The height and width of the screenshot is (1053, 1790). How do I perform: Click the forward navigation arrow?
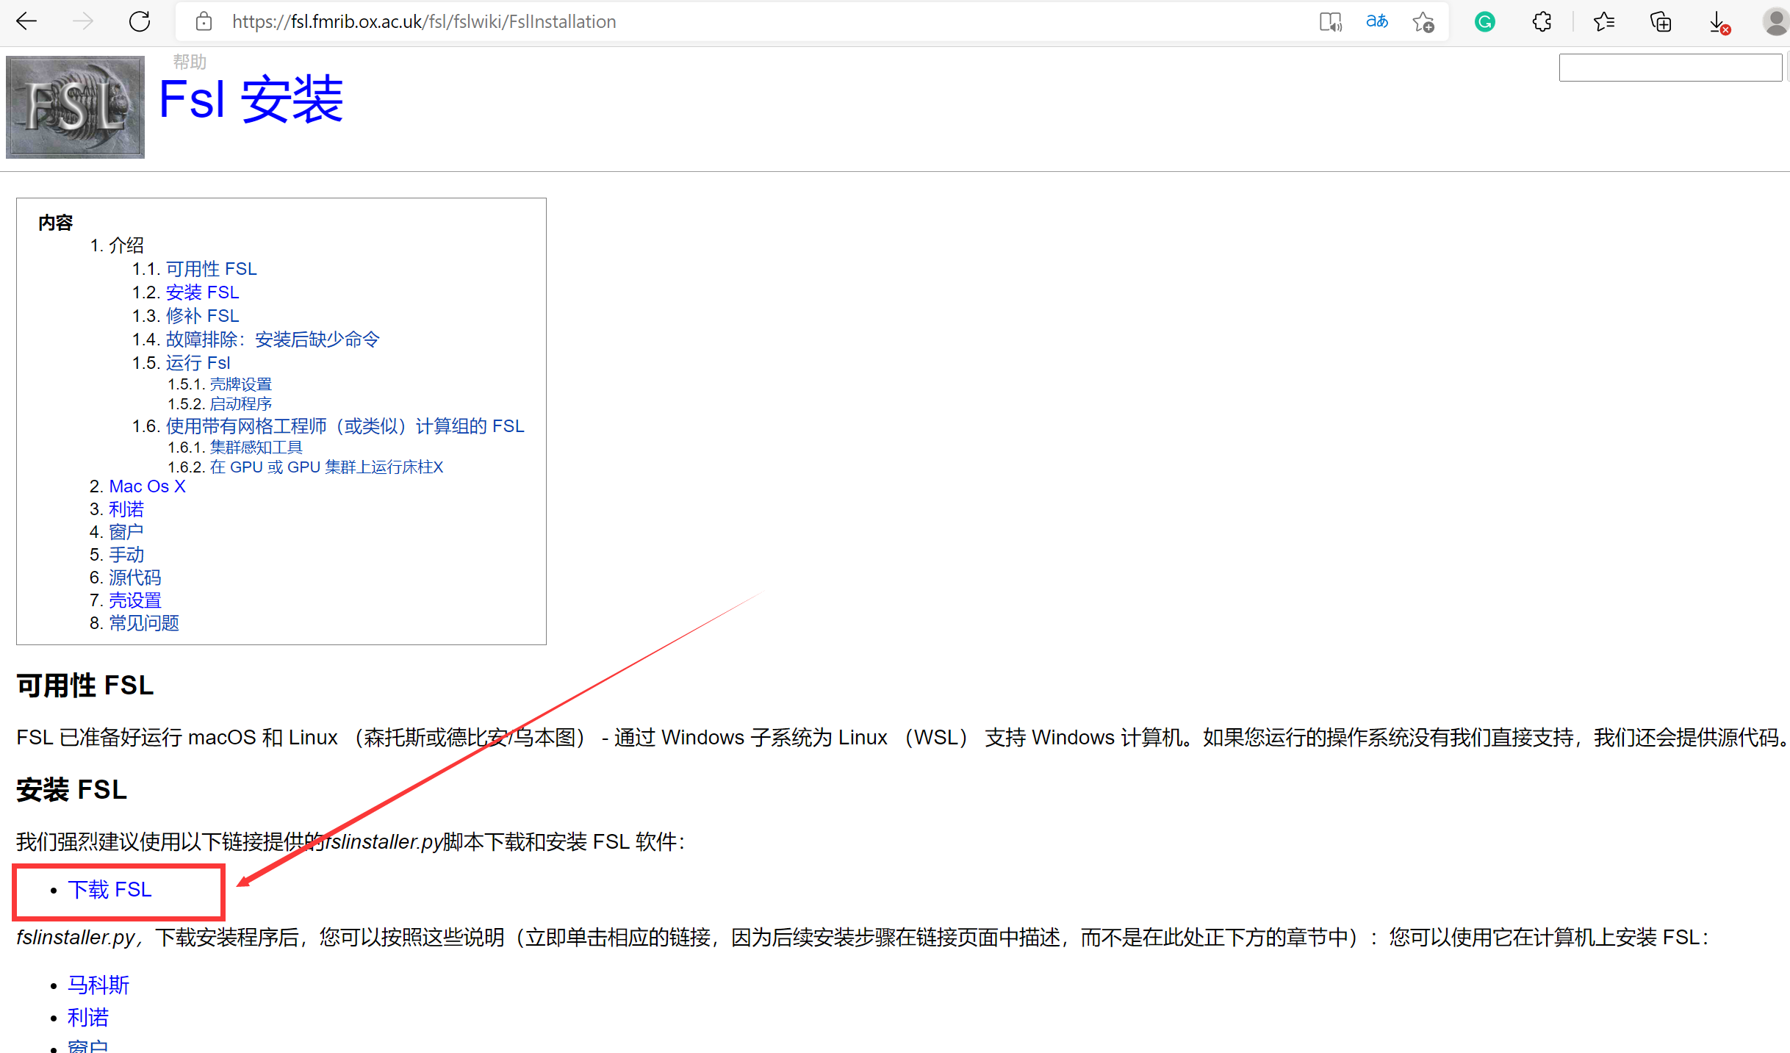[82, 21]
